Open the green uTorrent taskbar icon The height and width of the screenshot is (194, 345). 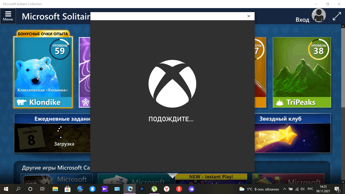[154, 189]
